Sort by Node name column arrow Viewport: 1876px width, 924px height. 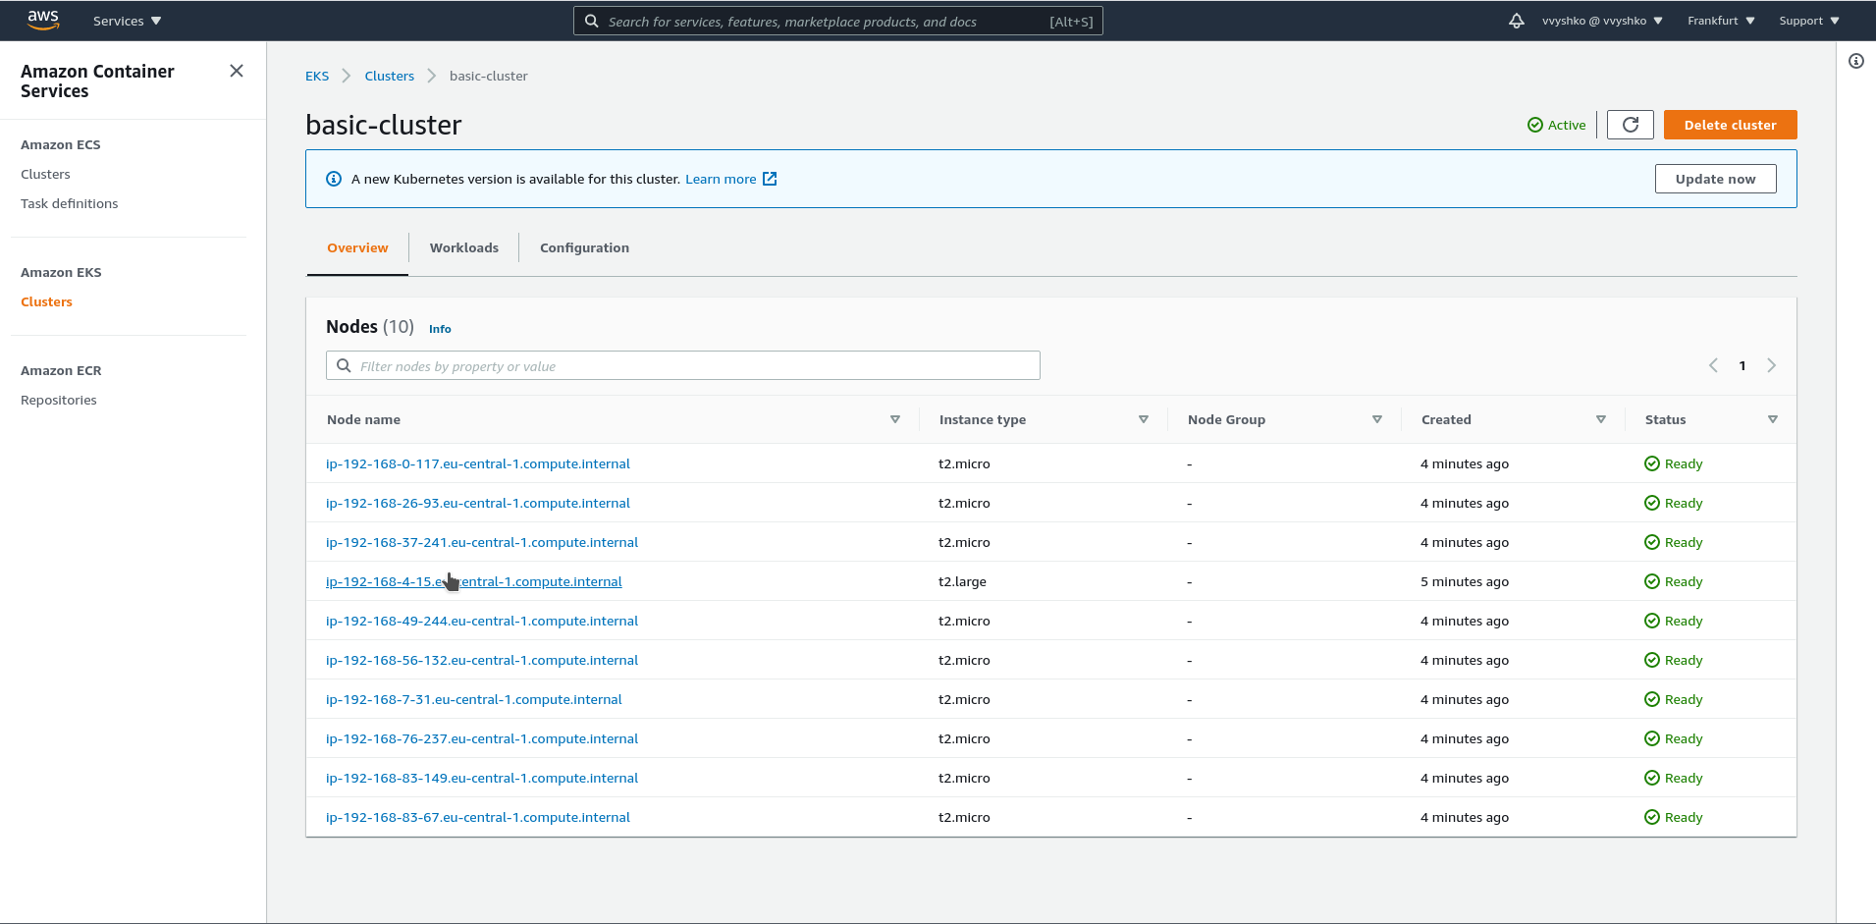[x=895, y=419]
